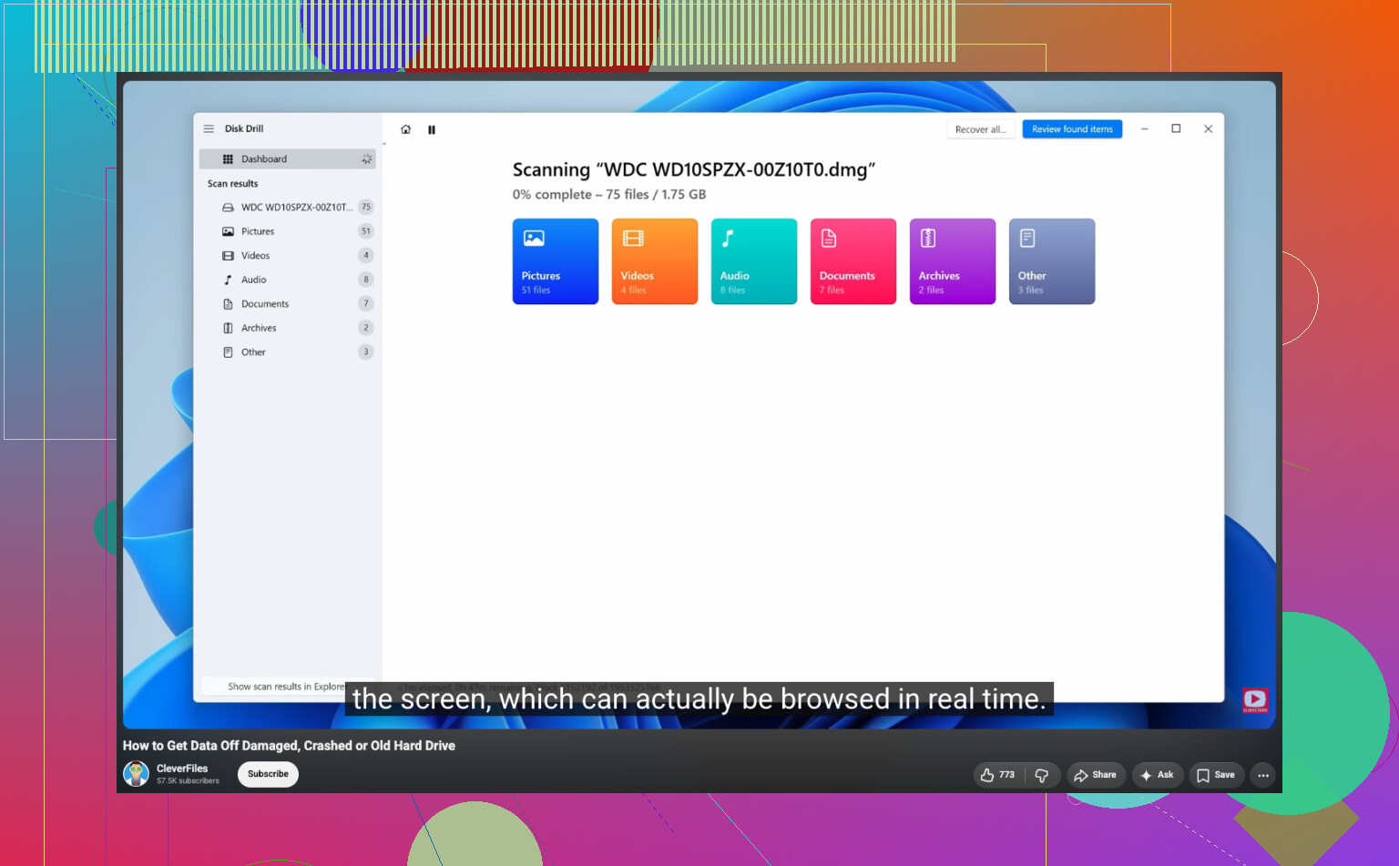
Task: Select Dashboard in the sidebar
Action: point(288,159)
